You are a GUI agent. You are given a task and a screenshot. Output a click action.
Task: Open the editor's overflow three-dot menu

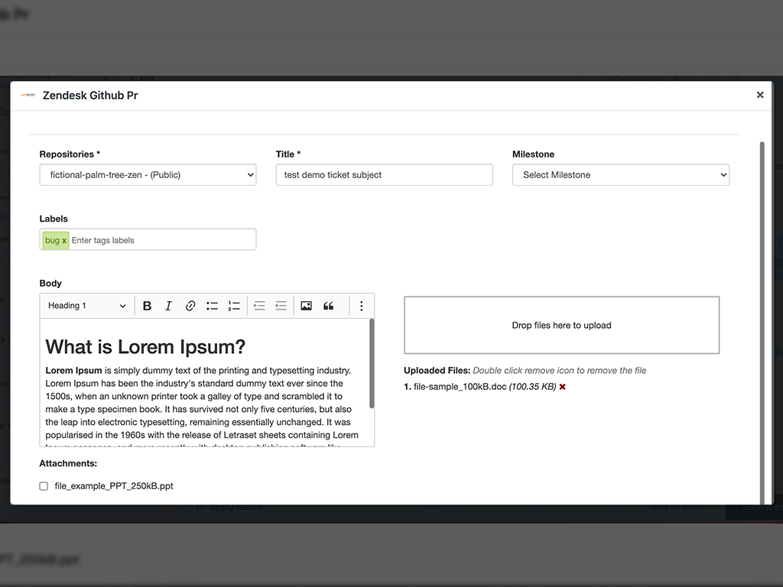[x=361, y=306]
